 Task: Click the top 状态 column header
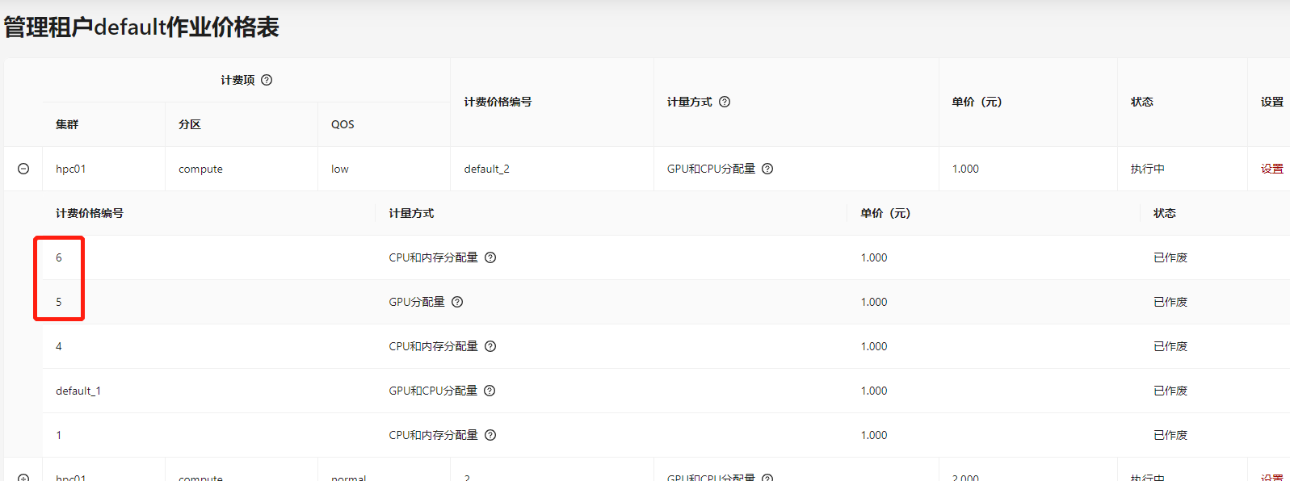pyautogui.click(x=1142, y=102)
